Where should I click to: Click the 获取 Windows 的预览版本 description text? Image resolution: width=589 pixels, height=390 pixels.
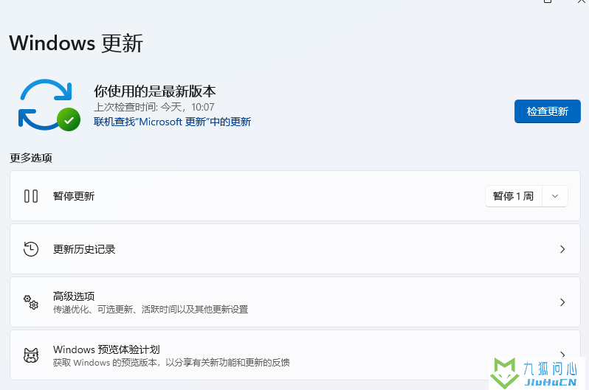click(171, 363)
